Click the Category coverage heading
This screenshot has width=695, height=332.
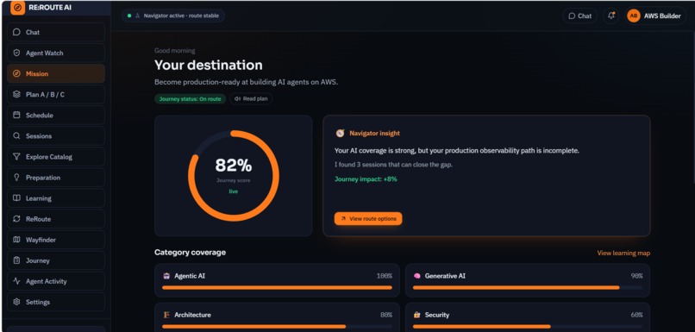(191, 252)
